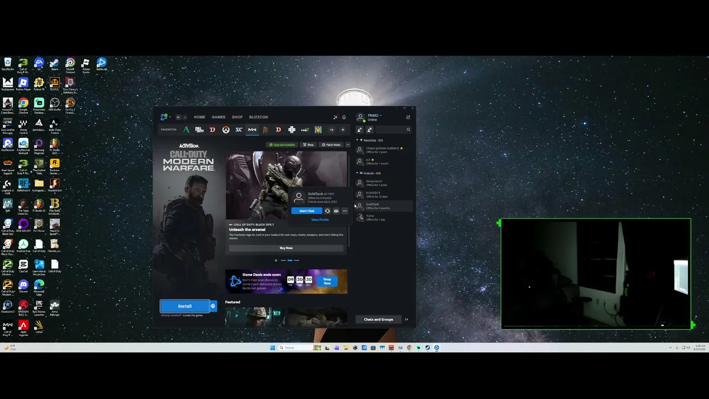Click the second friend icon beside Add Friend
This screenshot has width=709, height=399.
369,130
